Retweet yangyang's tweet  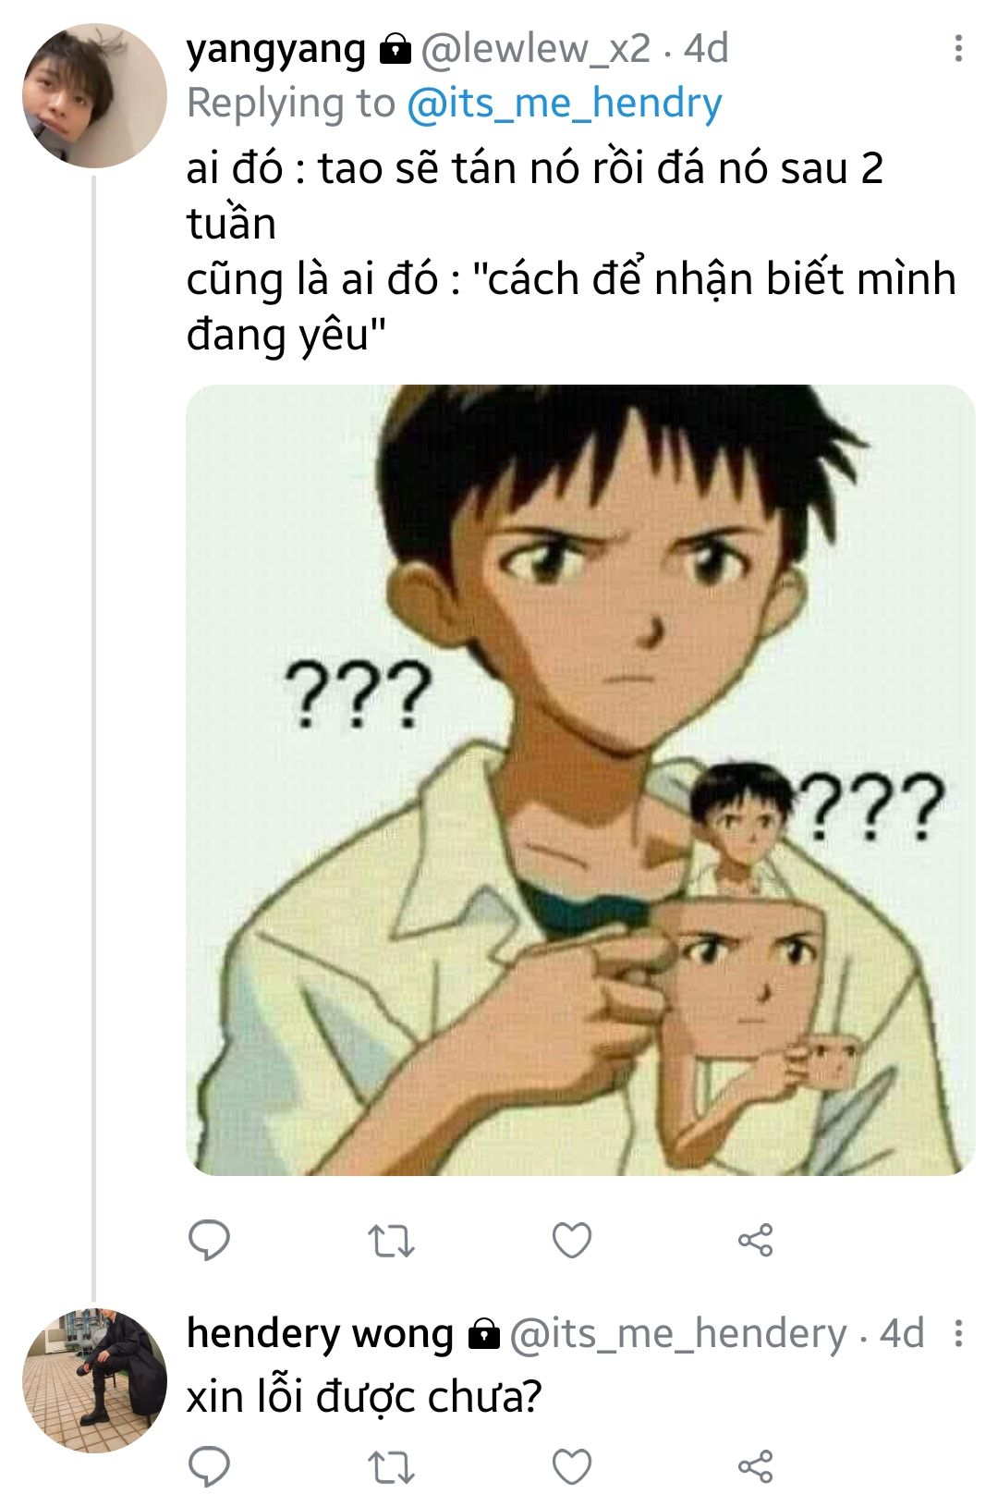(391, 1241)
